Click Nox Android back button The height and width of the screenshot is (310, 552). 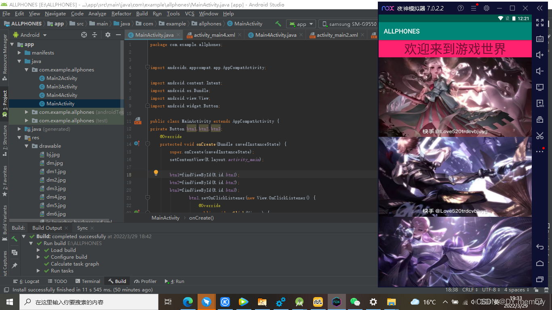pos(540,247)
